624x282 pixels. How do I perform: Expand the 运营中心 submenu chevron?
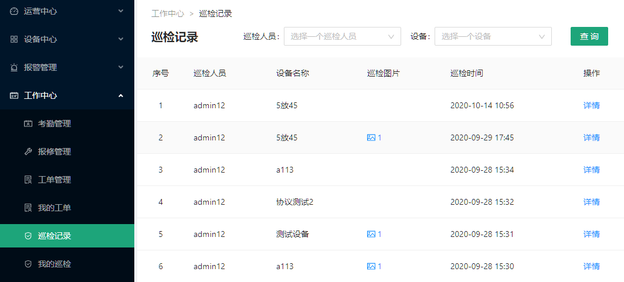click(121, 11)
